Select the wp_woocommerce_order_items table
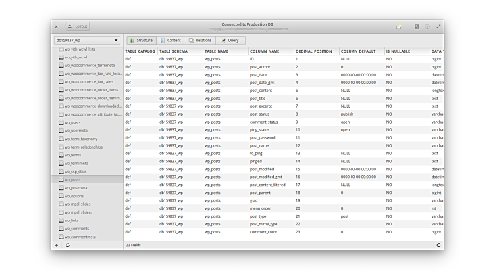 point(91,90)
